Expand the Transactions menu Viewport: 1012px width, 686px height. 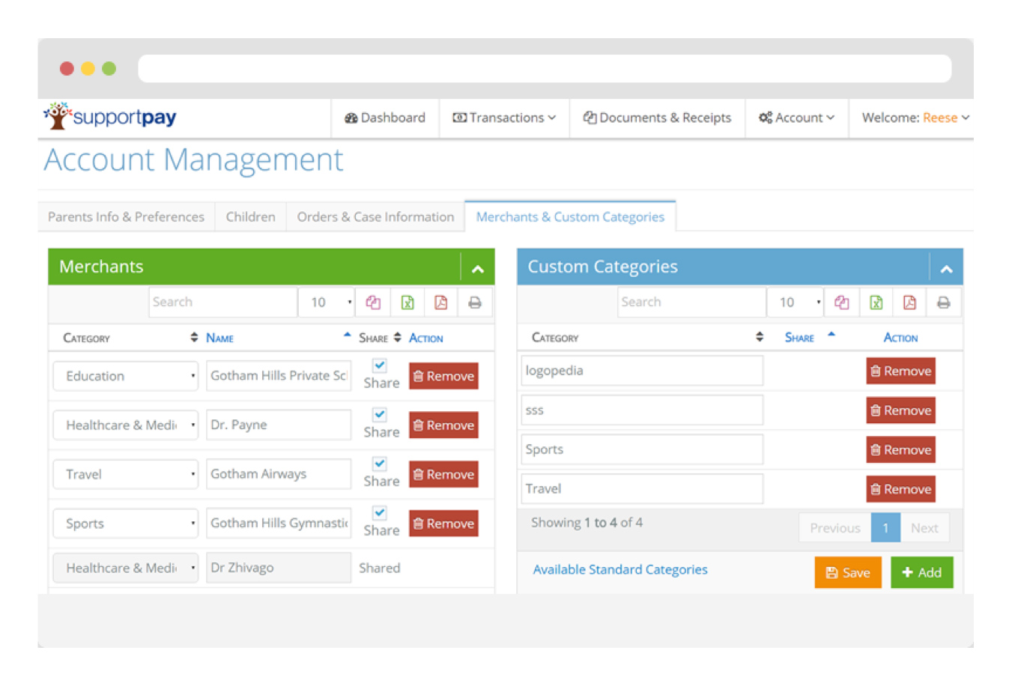pyautogui.click(x=504, y=118)
